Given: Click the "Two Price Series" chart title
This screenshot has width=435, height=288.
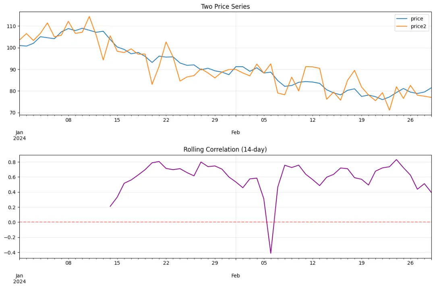Looking at the screenshot, I should click(x=225, y=6).
